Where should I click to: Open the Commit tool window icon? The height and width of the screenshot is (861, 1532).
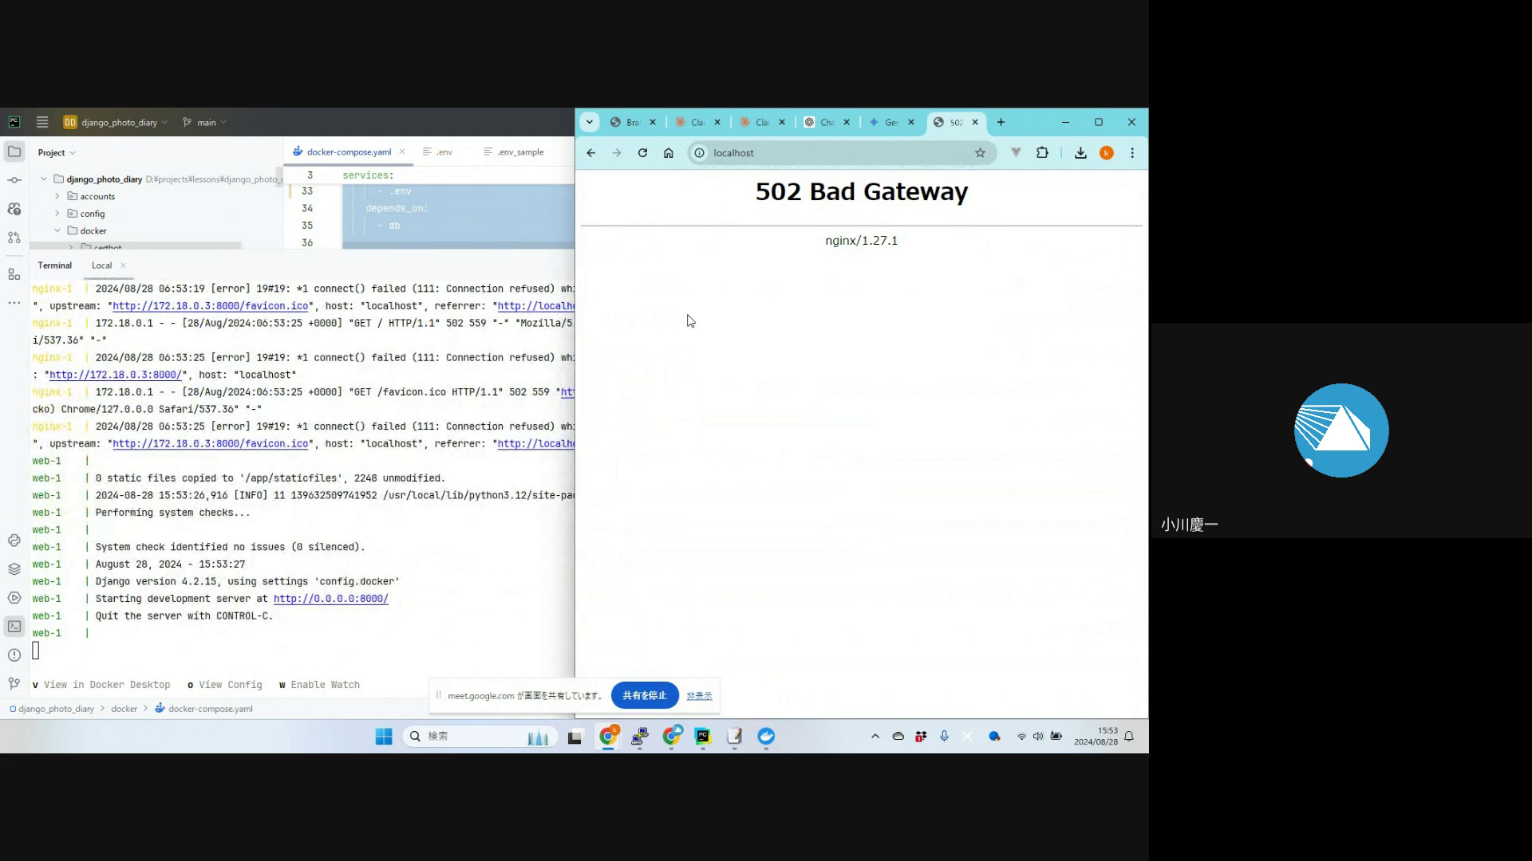[x=14, y=180]
